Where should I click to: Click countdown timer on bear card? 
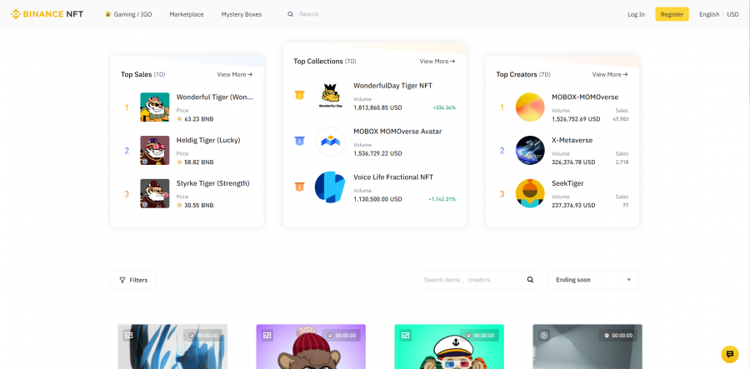tap(341, 336)
